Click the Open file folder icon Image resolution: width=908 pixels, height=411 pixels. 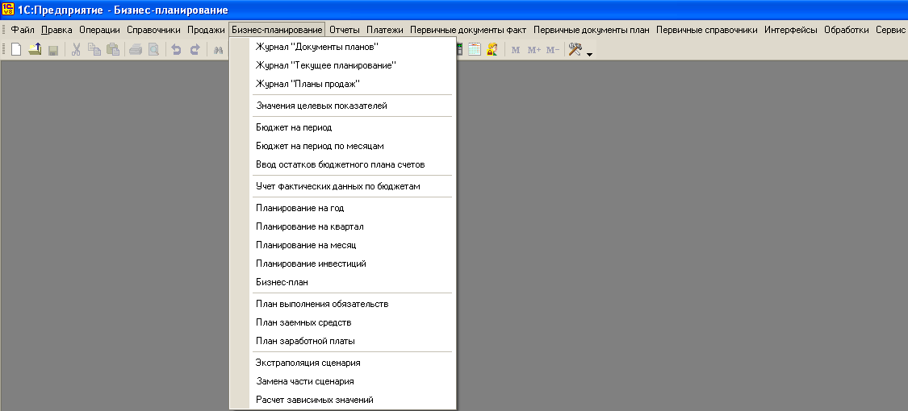tap(35, 50)
